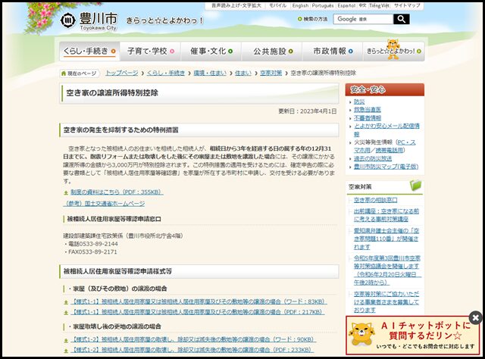Click 空家対策 breadcrumb link
The height and width of the screenshot is (359, 485).
271,73
